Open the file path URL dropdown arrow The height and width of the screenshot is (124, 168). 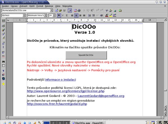pyautogui.click(x=52, y=10)
